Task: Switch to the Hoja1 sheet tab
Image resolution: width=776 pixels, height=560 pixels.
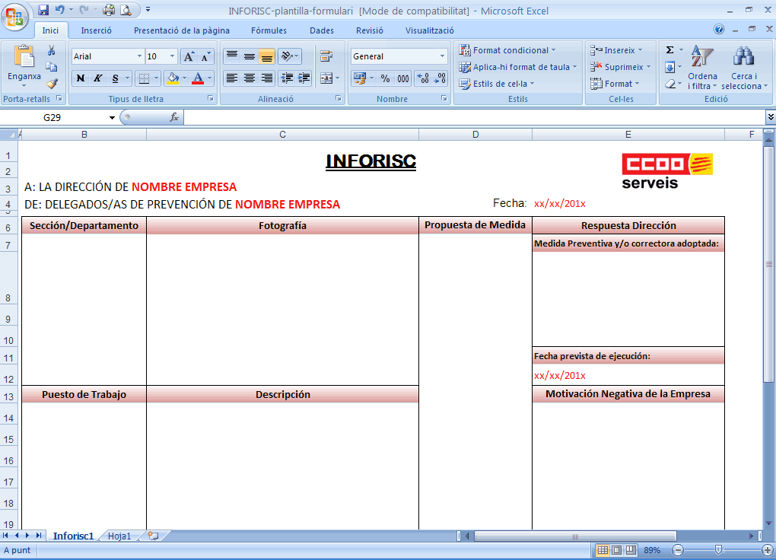Action: (119, 536)
